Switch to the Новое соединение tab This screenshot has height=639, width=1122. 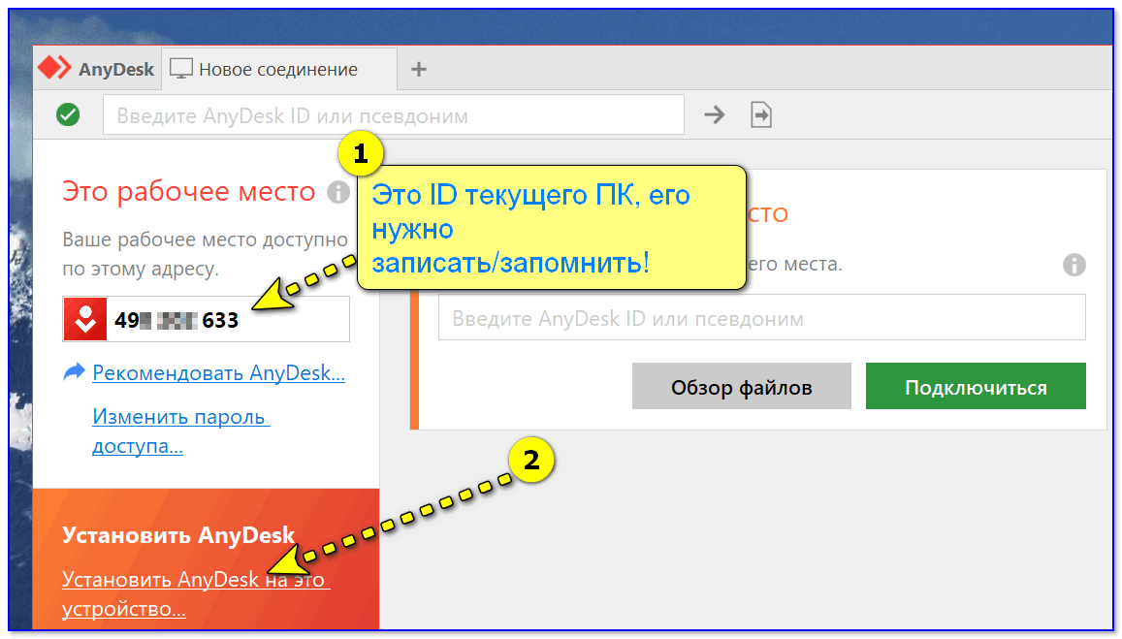tap(279, 70)
